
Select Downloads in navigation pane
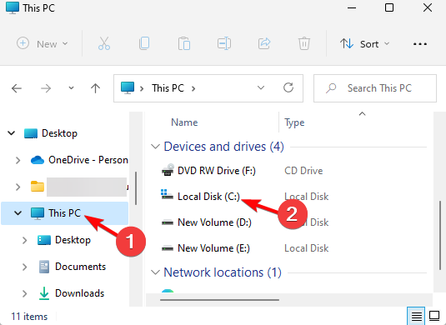80,293
